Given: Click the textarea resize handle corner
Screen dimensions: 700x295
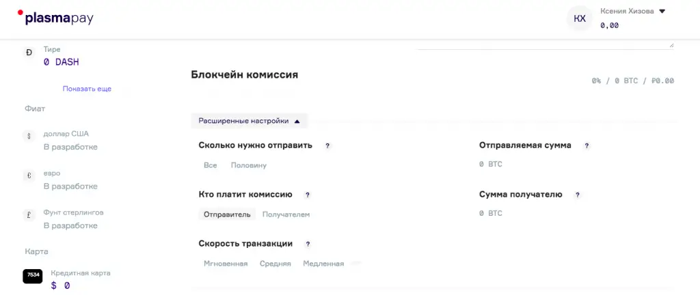Looking at the screenshot, I should point(671,45).
